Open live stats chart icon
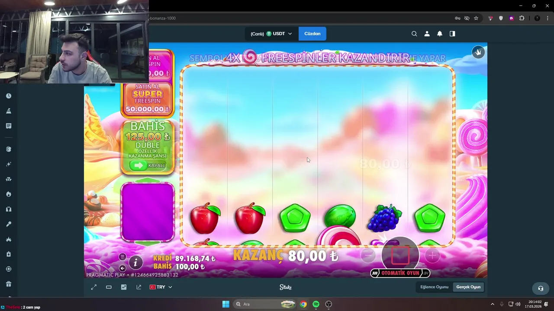This screenshot has height=311, width=554. pyautogui.click(x=124, y=287)
